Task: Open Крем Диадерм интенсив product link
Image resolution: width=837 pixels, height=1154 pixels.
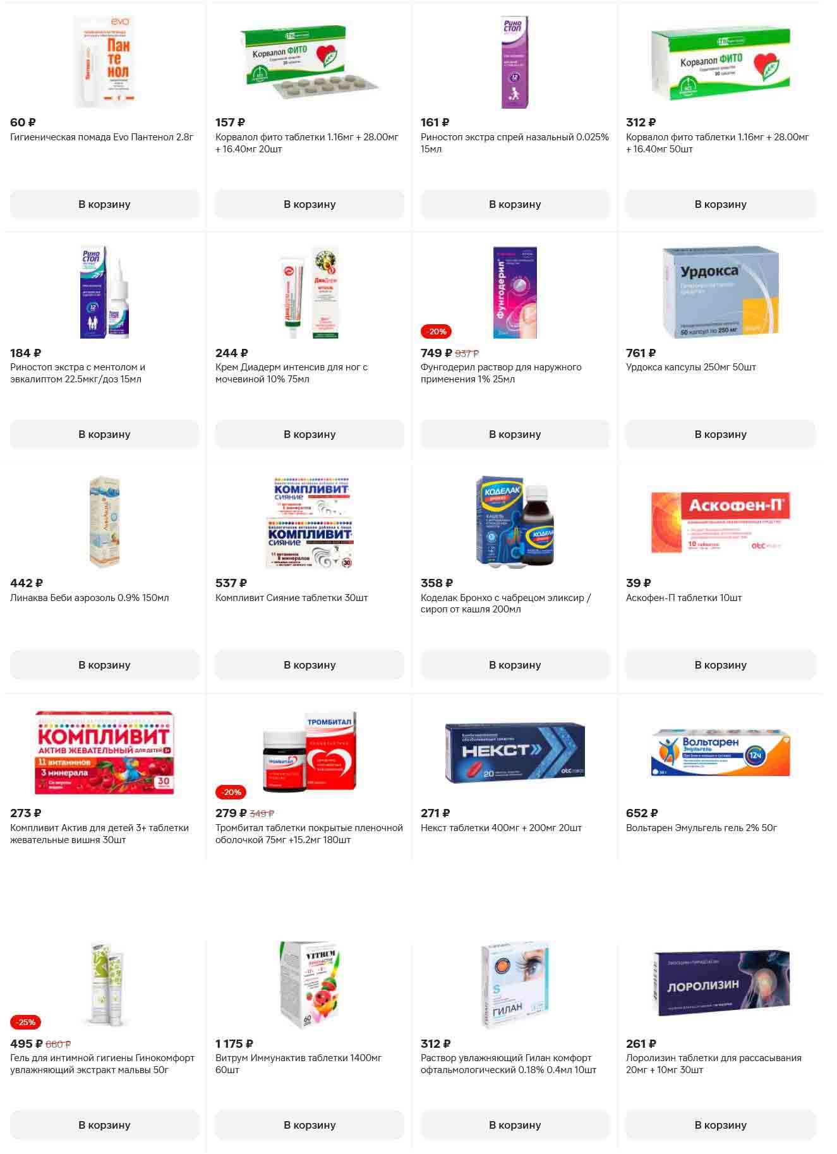Action: pos(291,373)
